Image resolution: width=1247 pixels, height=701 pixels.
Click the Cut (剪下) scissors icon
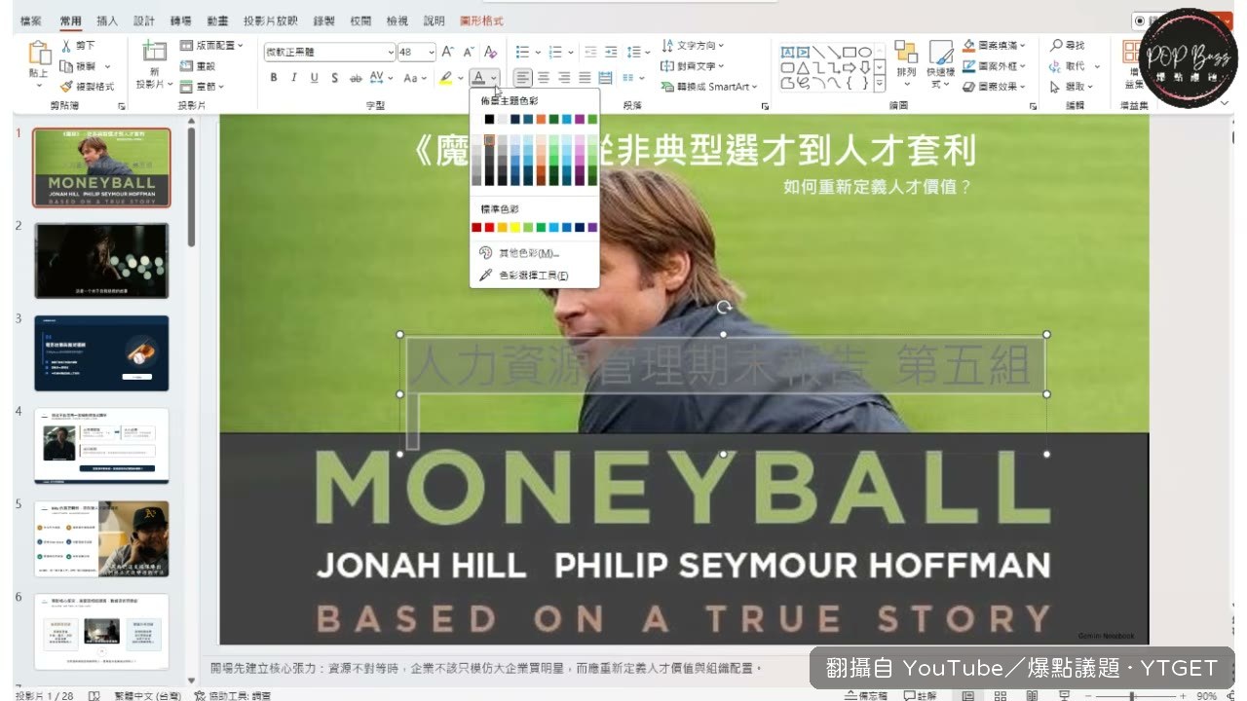point(66,46)
